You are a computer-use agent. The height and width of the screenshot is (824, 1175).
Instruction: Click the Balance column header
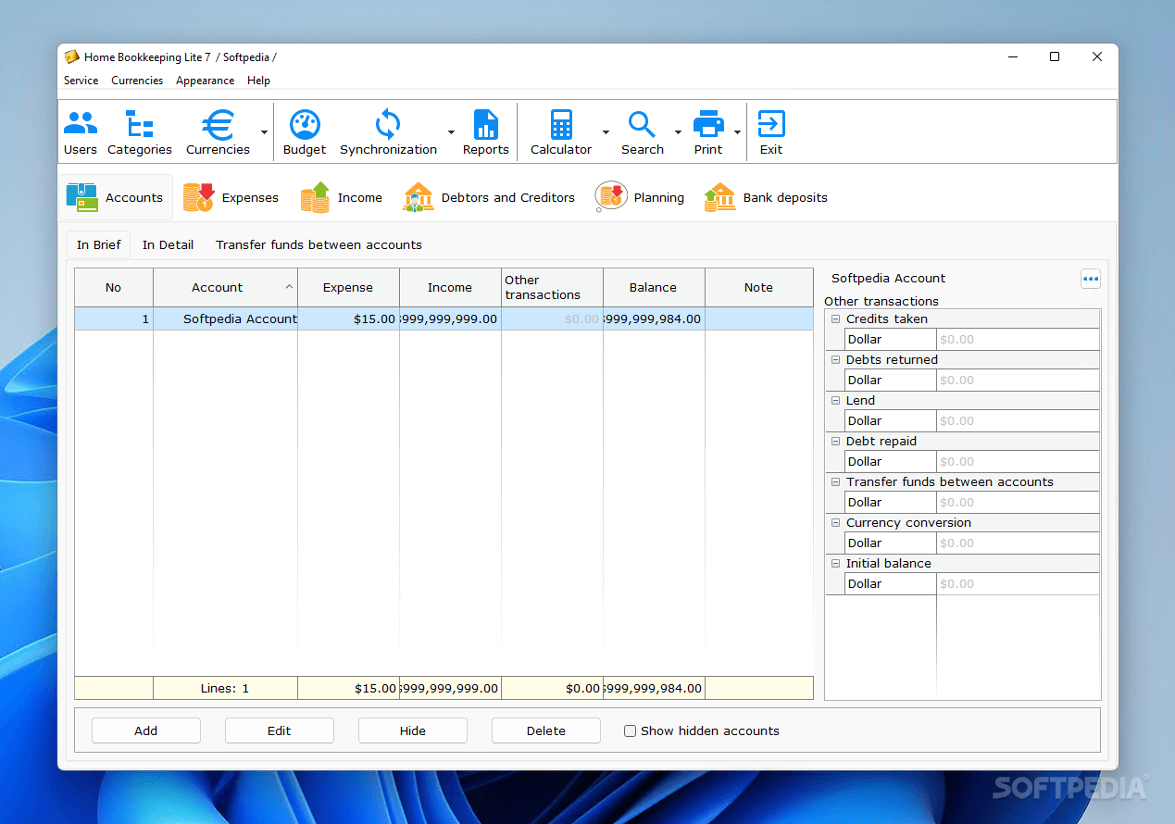(x=654, y=287)
